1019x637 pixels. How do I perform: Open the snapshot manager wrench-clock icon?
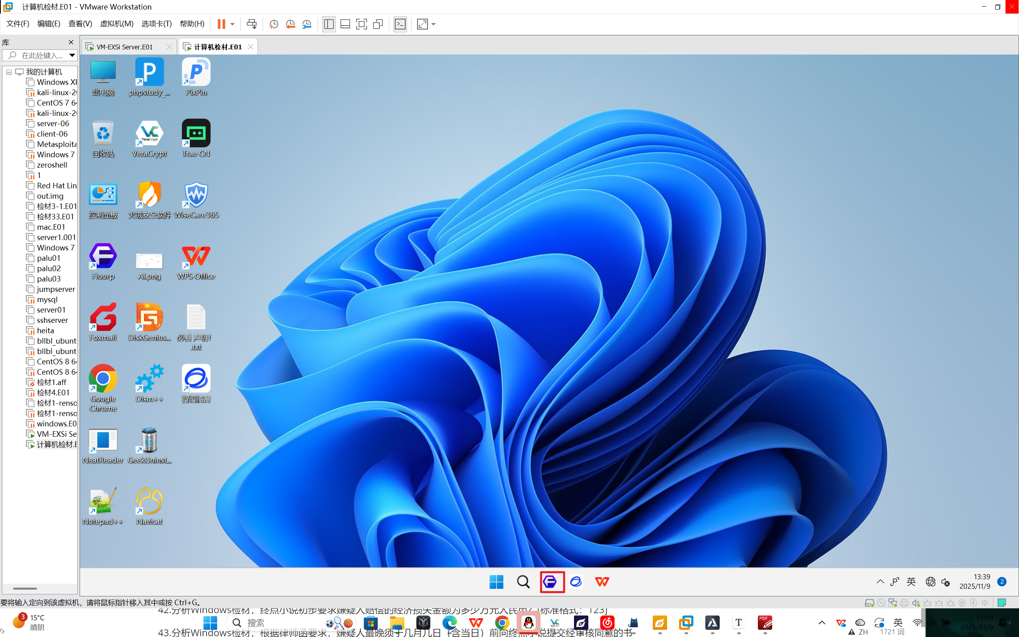307,24
